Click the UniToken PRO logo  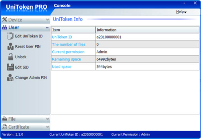pyautogui.click(x=27, y=7)
